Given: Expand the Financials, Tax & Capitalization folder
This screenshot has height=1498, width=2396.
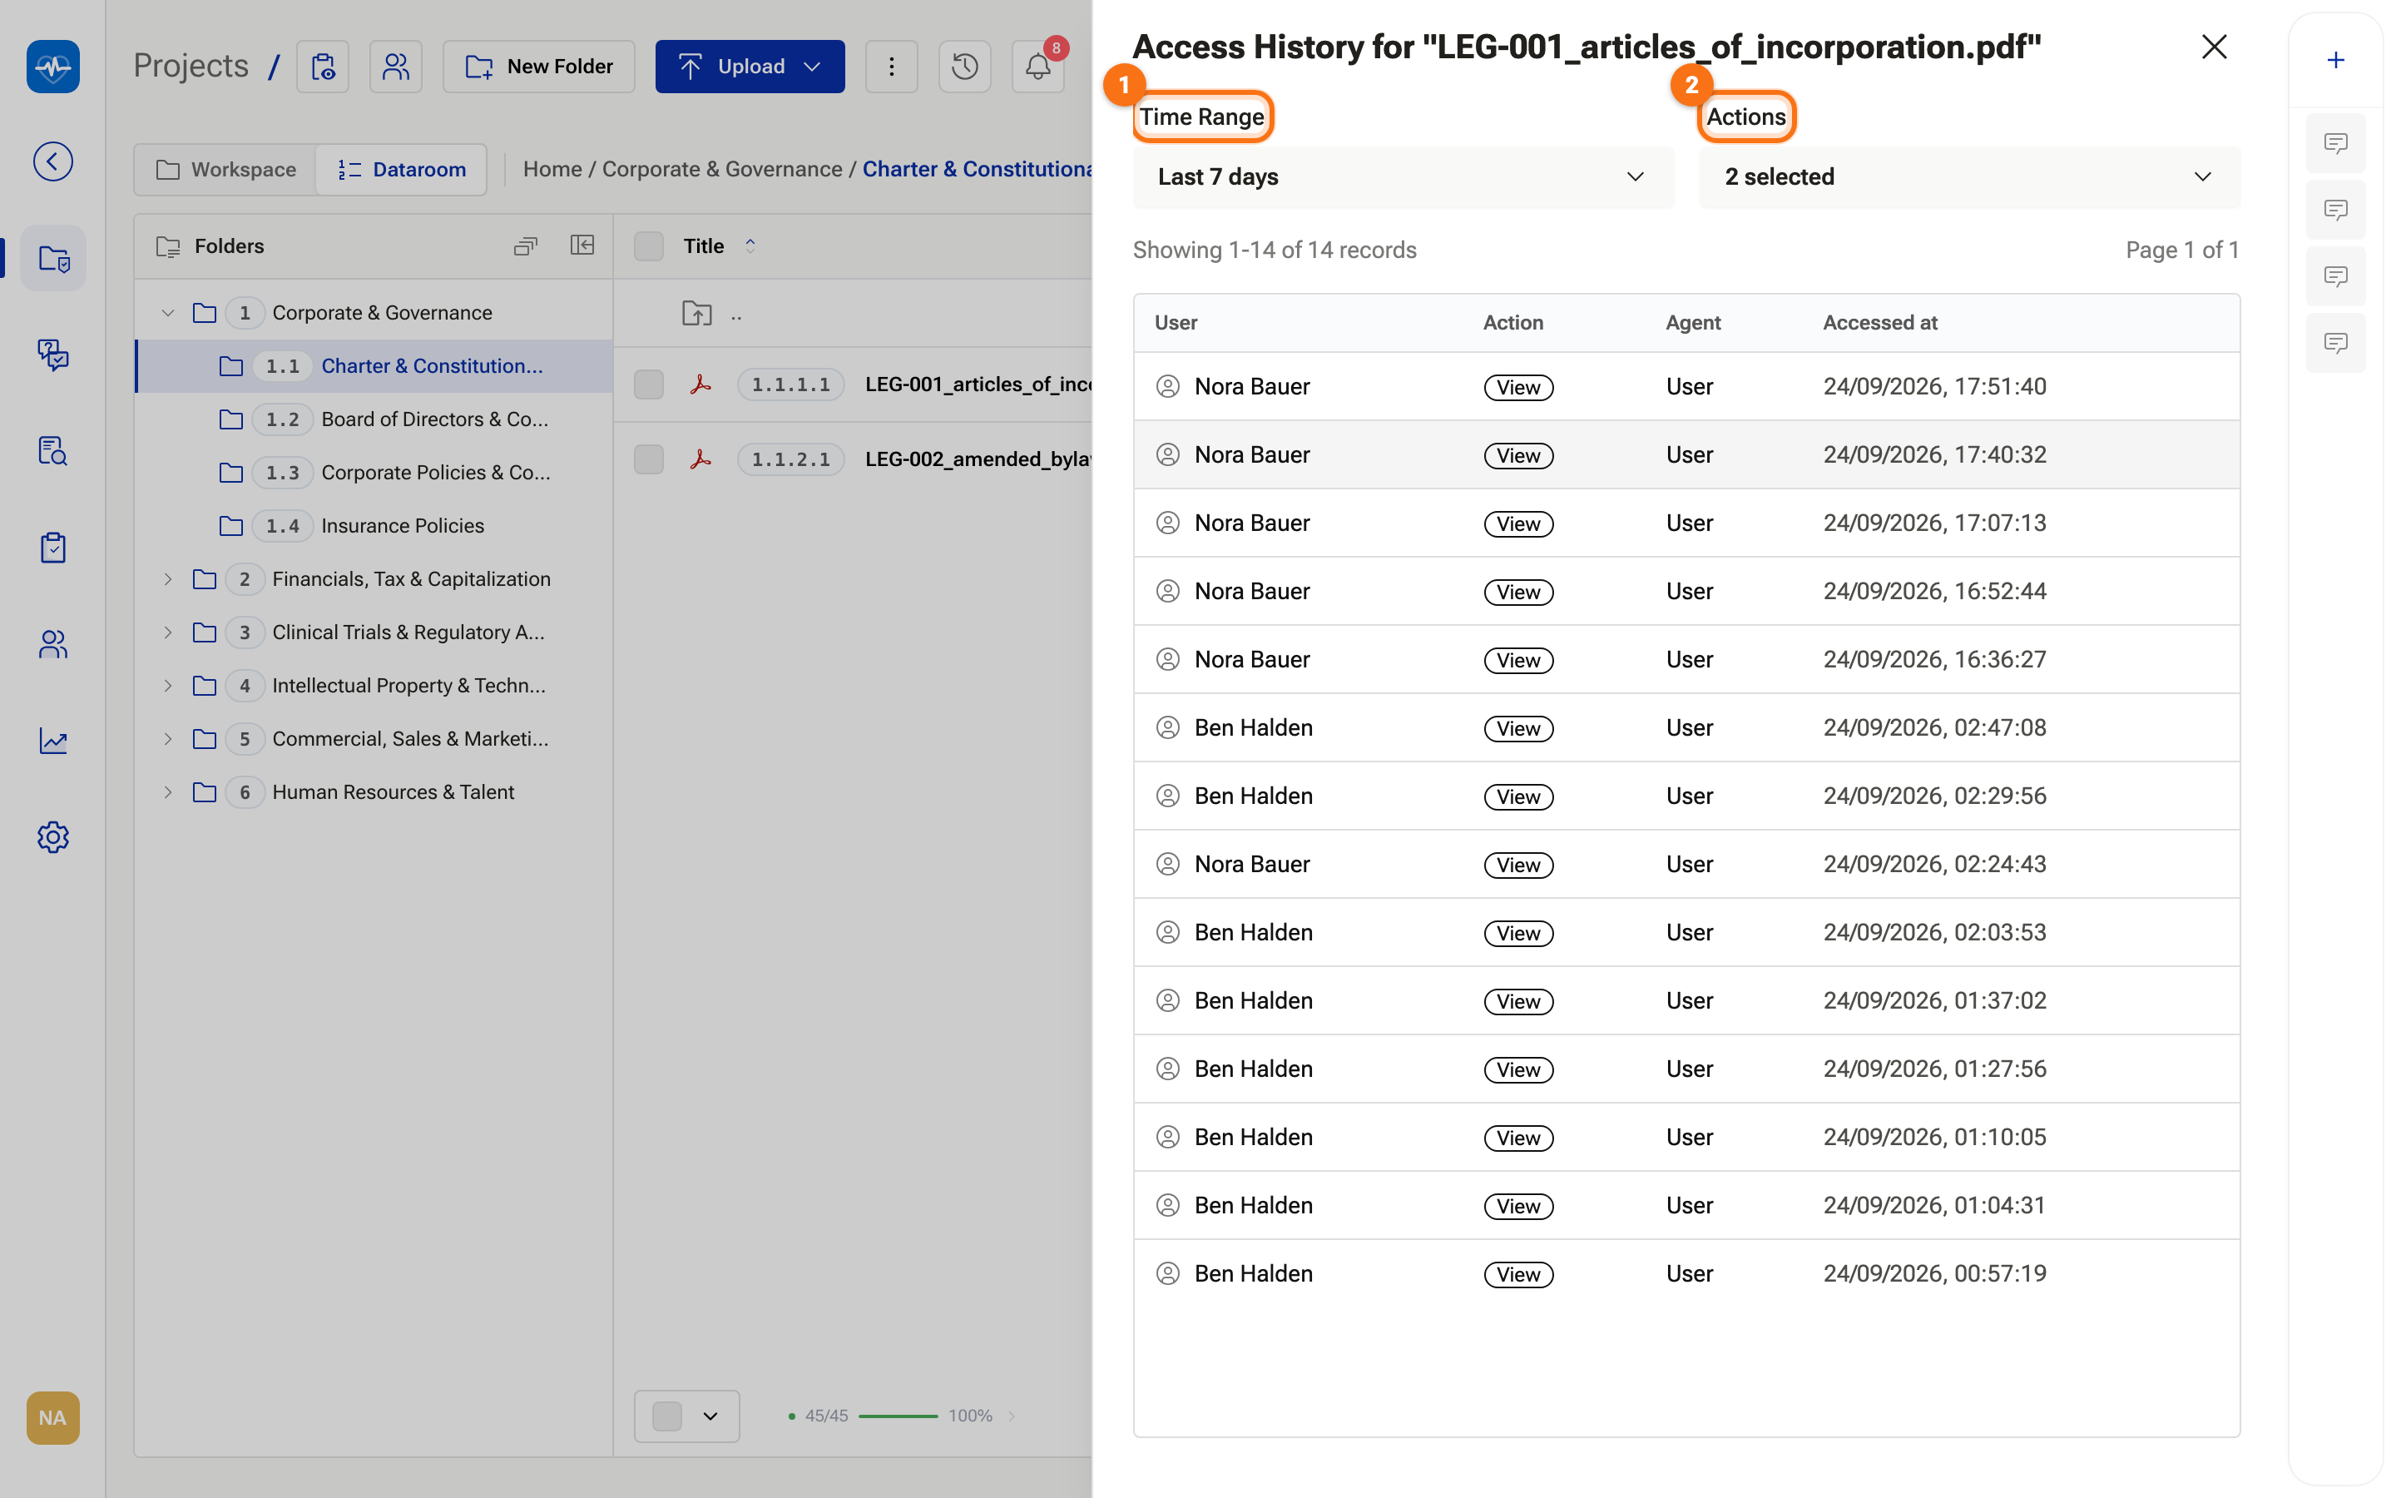Looking at the screenshot, I should [x=168, y=579].
